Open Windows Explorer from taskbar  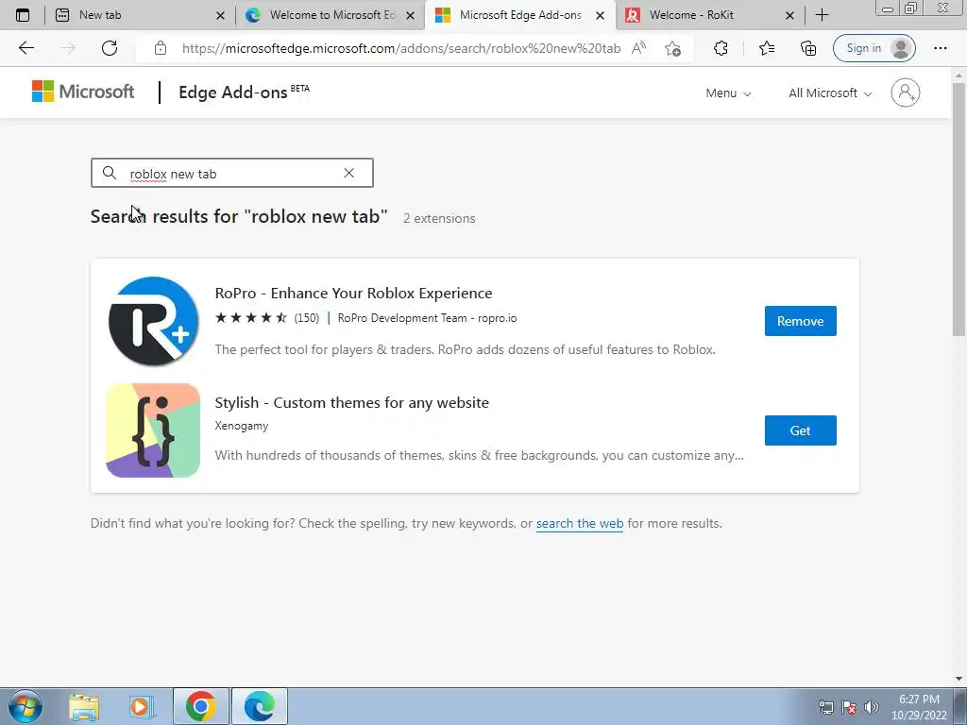(x=84, y=706)
